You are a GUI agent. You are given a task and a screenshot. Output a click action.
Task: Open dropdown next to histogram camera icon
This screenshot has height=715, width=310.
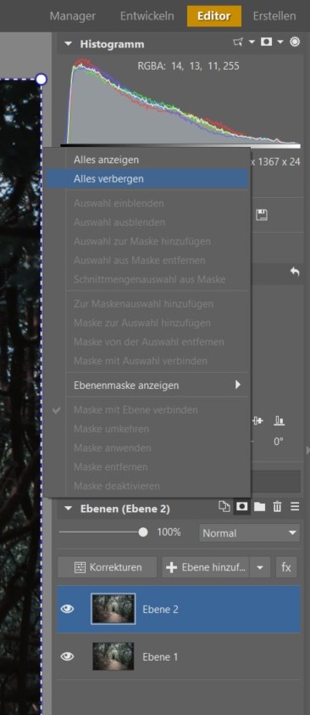[x=280, y=42]
